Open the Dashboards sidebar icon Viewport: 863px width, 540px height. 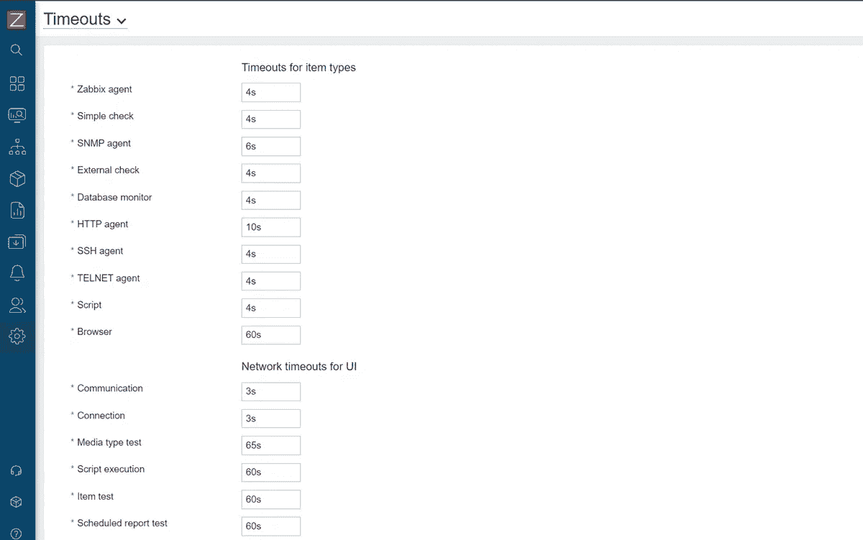tap(17, 83)
